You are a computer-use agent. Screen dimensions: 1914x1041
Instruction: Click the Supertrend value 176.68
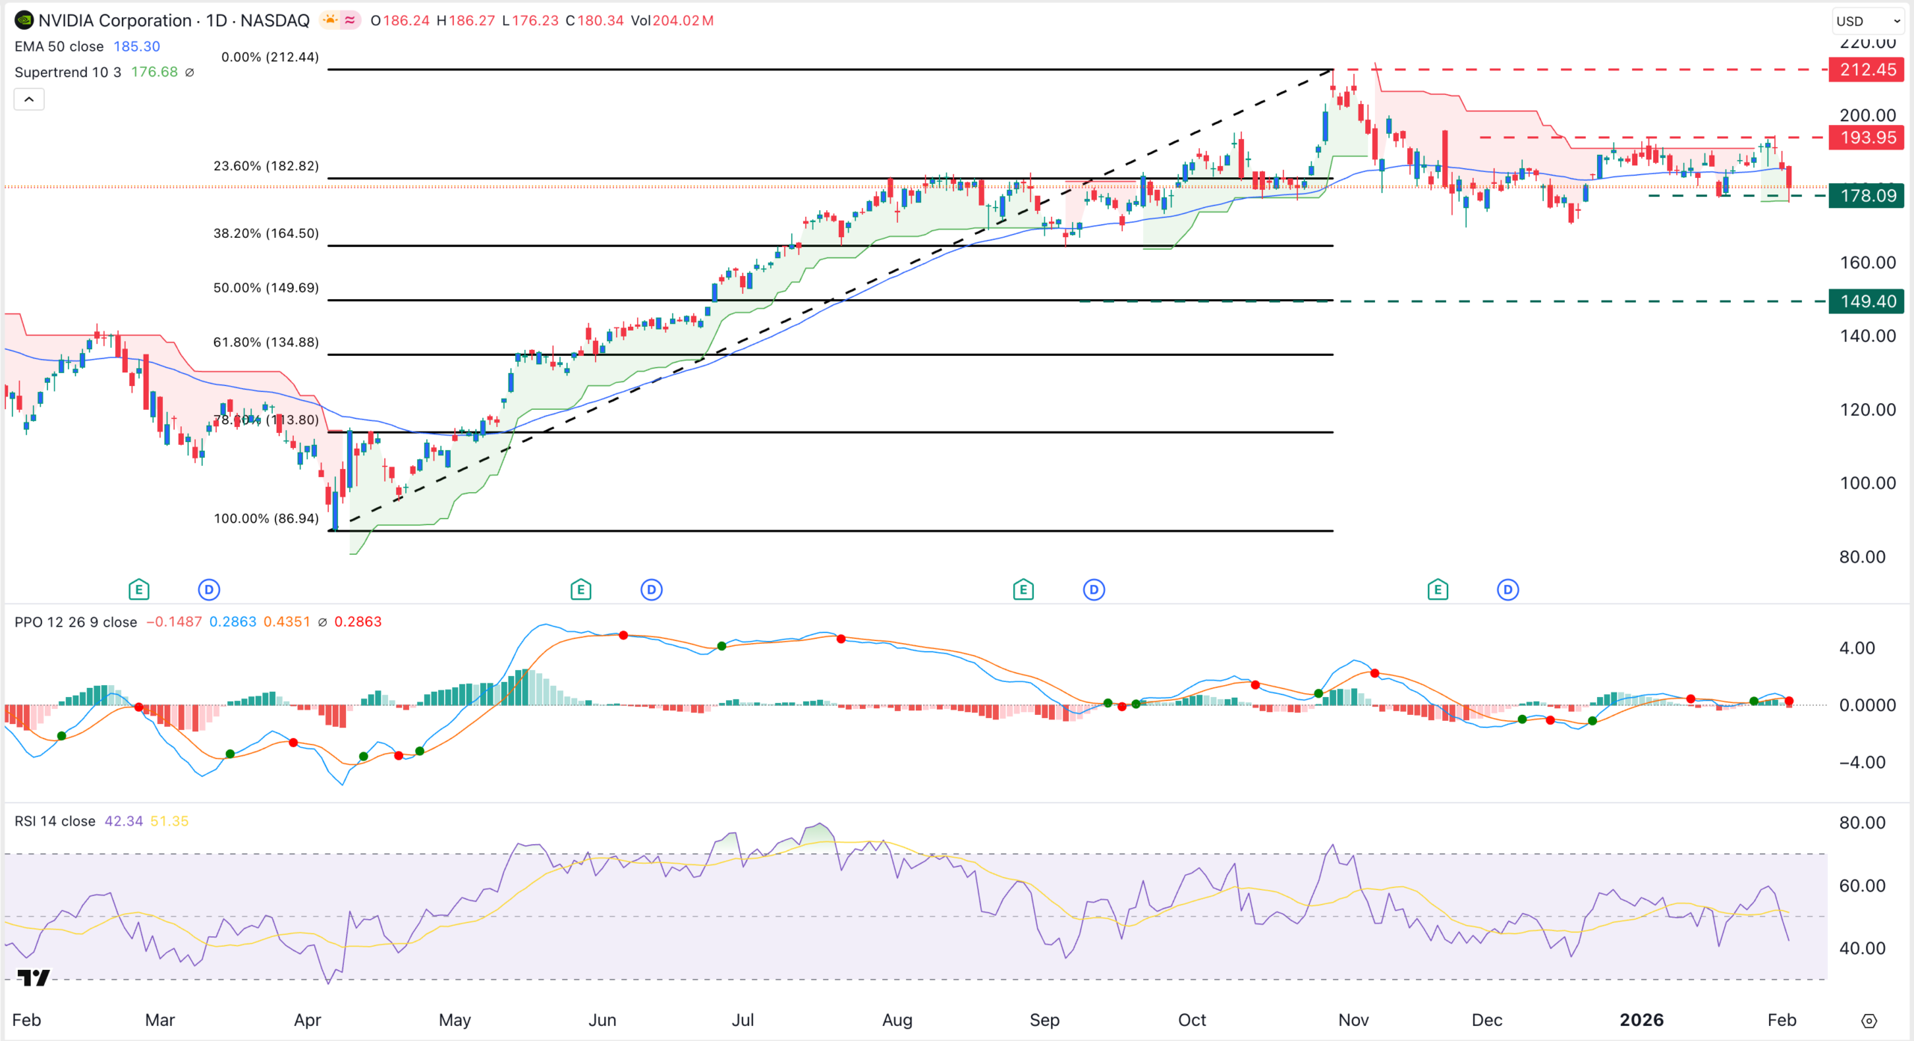tap(155, 73)
